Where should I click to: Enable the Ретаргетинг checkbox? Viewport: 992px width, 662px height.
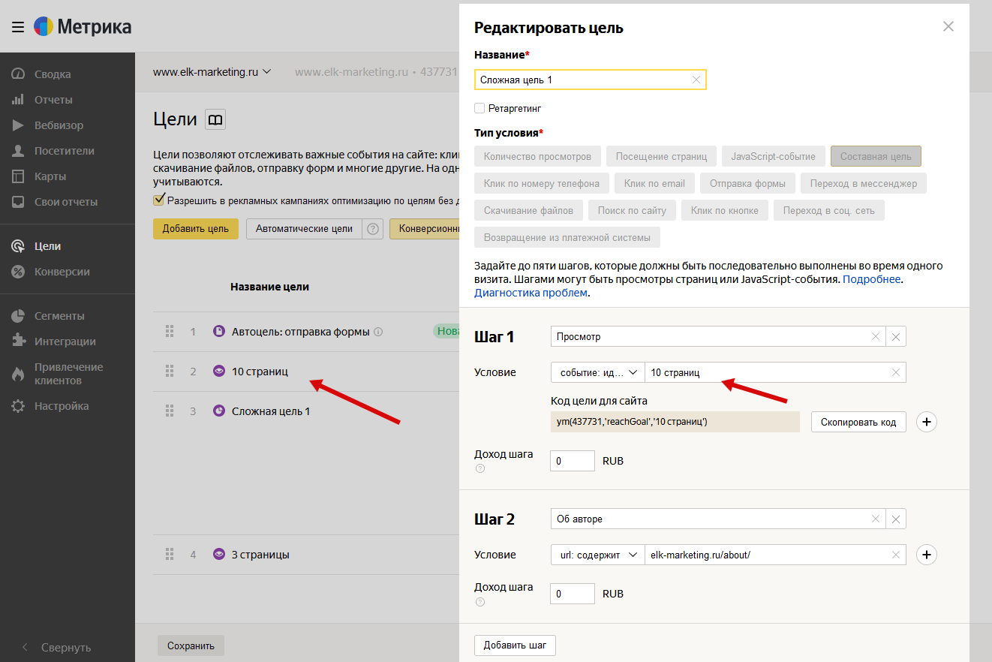click(x=479, y=108)
